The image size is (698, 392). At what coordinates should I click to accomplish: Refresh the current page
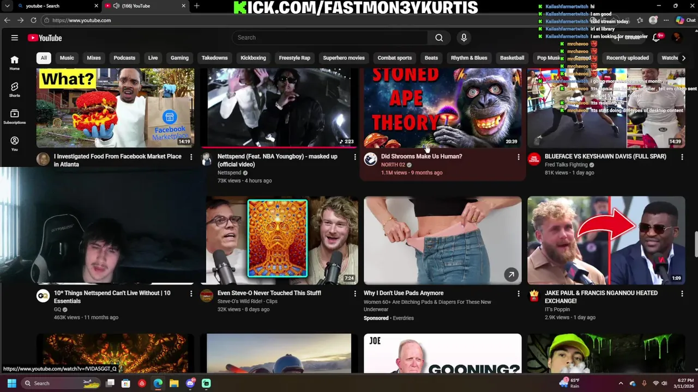33,20
